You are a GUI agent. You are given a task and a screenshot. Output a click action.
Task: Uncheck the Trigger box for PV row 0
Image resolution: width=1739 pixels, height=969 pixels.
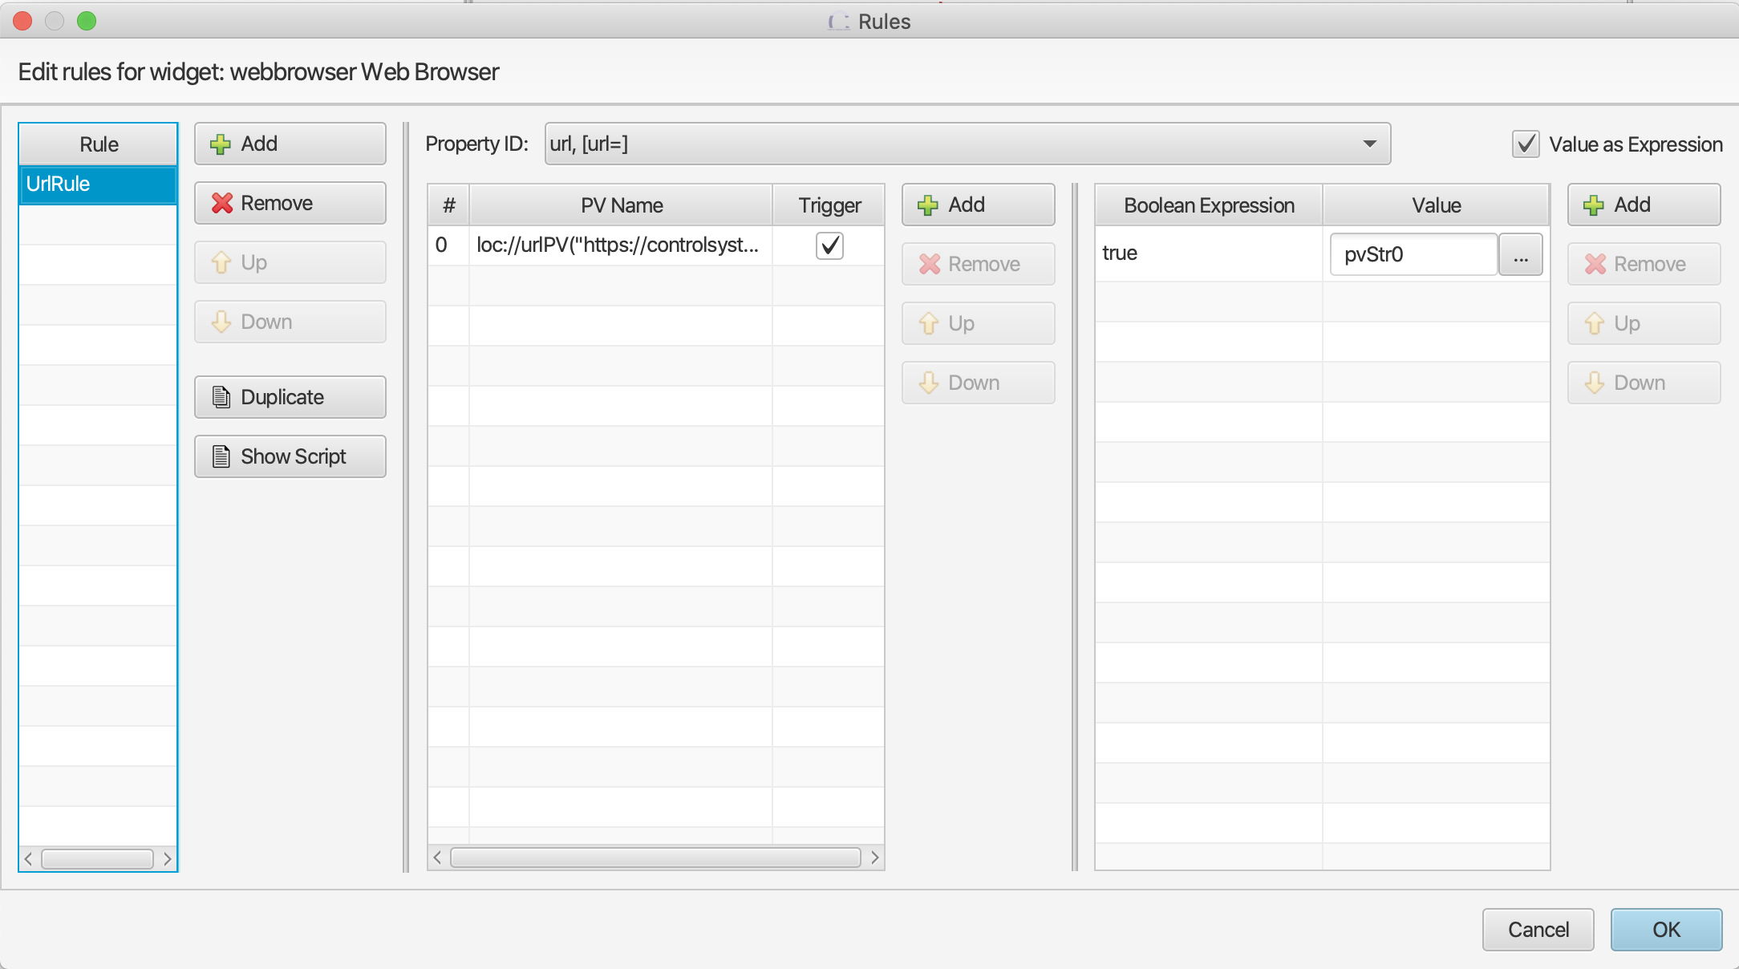click(x=829, y=245)
